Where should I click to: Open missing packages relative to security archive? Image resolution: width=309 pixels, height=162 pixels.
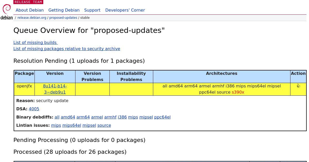point(67,49)
